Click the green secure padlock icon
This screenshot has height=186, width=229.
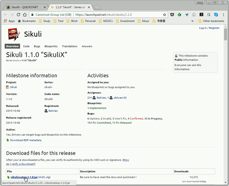pyautogui.click(x=33, y=15)
